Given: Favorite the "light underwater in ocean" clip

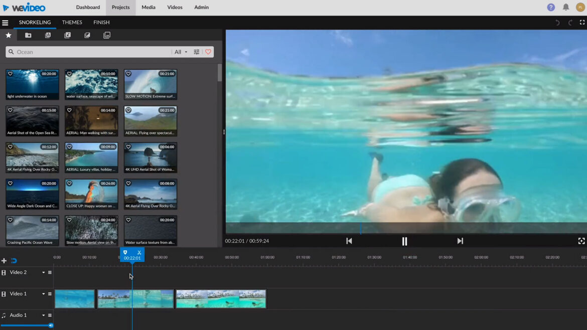Looking at the screenshot, I should pos(10,74).
